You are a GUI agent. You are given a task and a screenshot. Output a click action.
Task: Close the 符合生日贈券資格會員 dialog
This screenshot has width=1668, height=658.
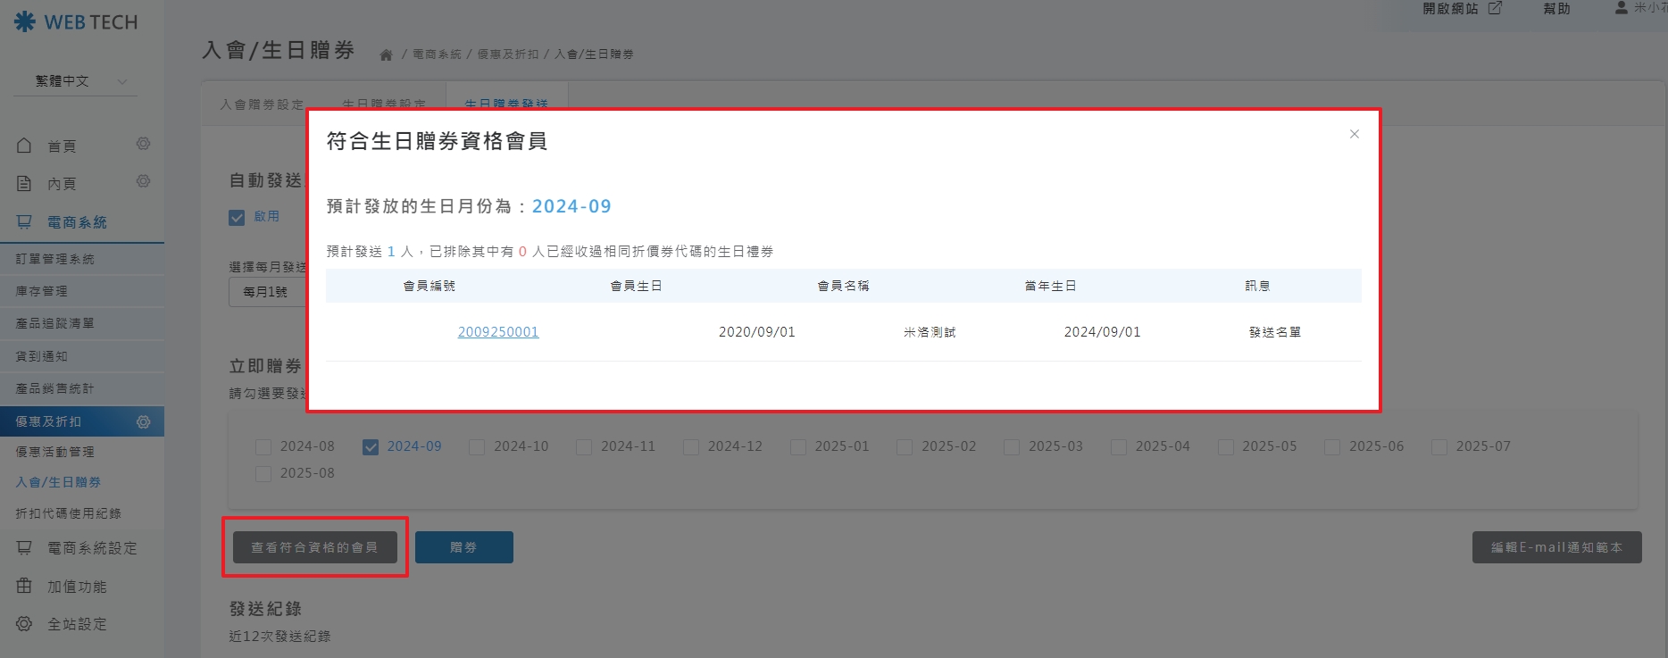coord(1354,134)
